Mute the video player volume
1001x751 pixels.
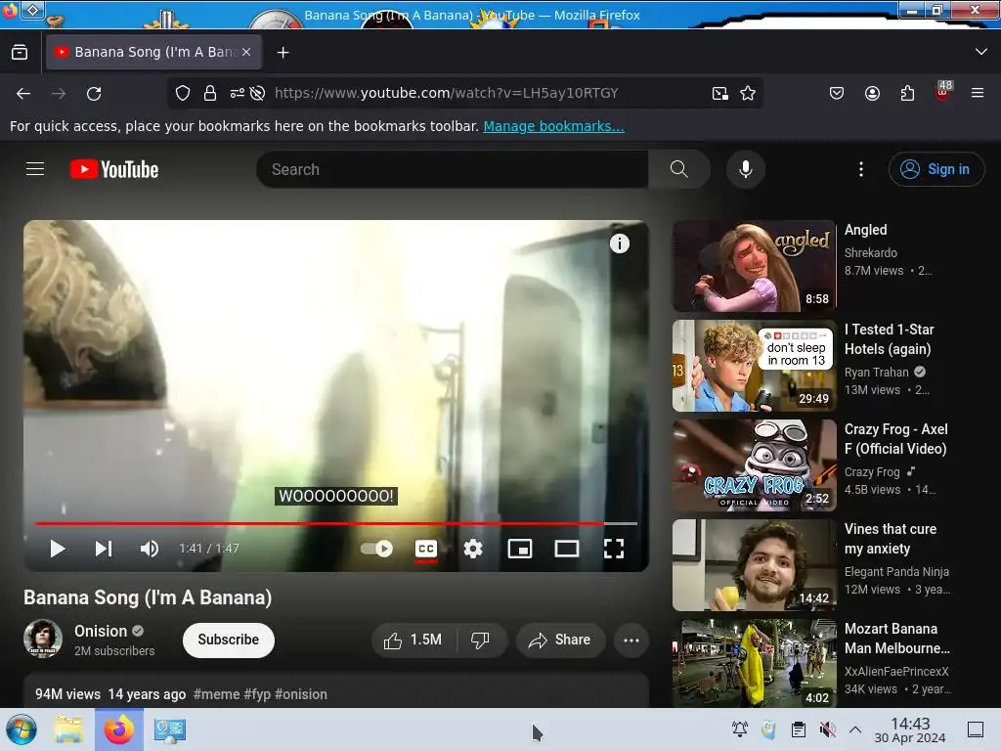click(x=150, y=549)
